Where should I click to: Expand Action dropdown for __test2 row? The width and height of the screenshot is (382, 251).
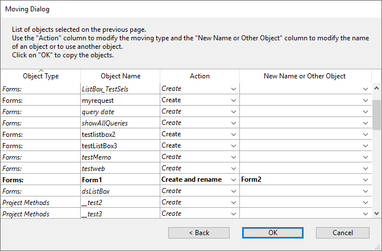pos(233,202)
